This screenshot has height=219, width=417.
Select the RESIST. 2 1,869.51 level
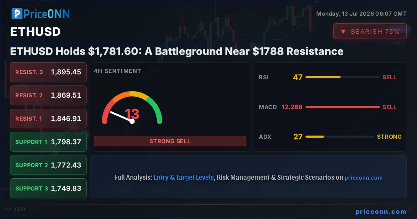[x=48, y=95]
